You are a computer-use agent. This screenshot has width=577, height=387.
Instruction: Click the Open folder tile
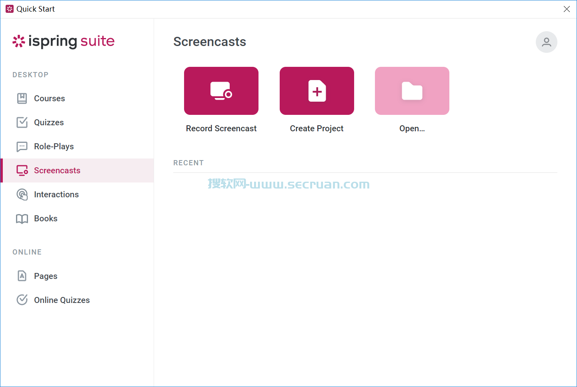click(412, 91)
